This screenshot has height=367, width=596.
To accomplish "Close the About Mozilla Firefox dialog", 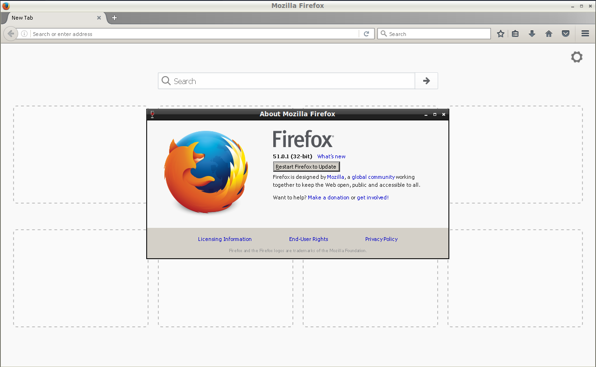I will pyautogui.click(x=444, y=114).
